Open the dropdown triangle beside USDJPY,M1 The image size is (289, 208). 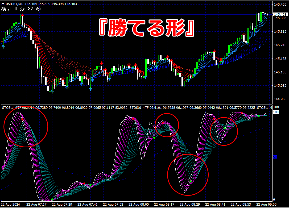tap(3, 4)
